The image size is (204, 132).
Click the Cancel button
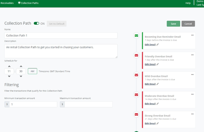point(188,24)
